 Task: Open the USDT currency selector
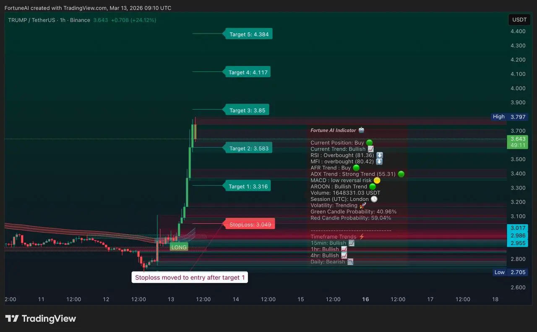(519, 20)
